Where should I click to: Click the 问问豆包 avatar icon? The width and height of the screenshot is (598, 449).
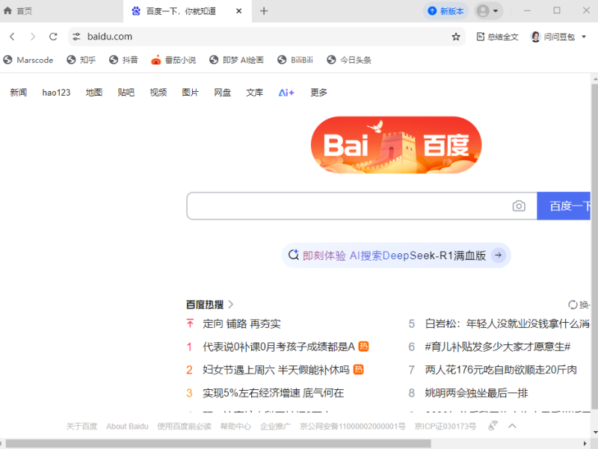(535, 37)
